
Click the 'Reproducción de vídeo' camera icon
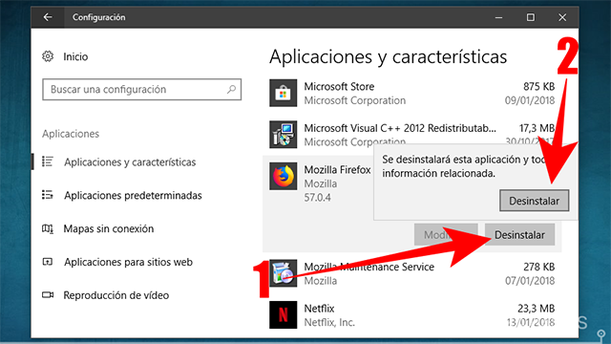(x=48, y=295)
